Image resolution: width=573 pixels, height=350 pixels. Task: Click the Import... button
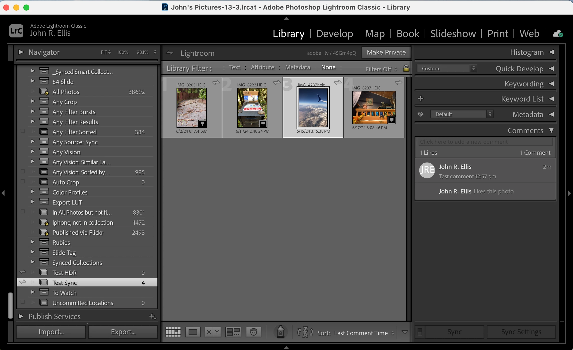point(51,332)
